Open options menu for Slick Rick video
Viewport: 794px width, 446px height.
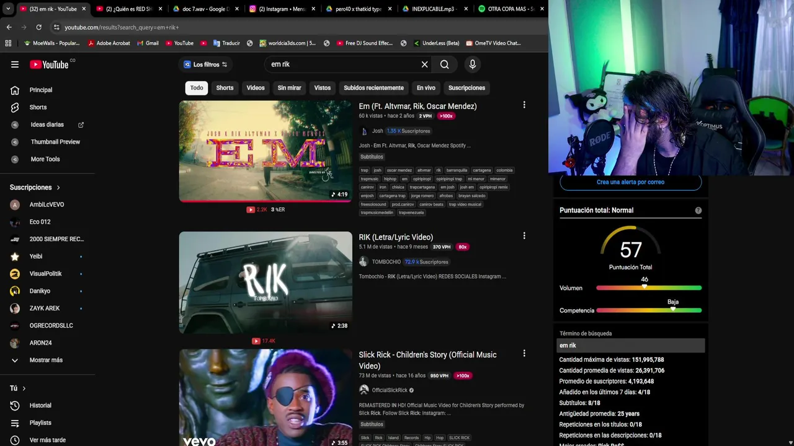pyautogui.click(x=524, y=354)
